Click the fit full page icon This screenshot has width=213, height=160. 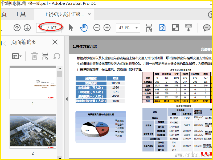[x=162, y=28]
